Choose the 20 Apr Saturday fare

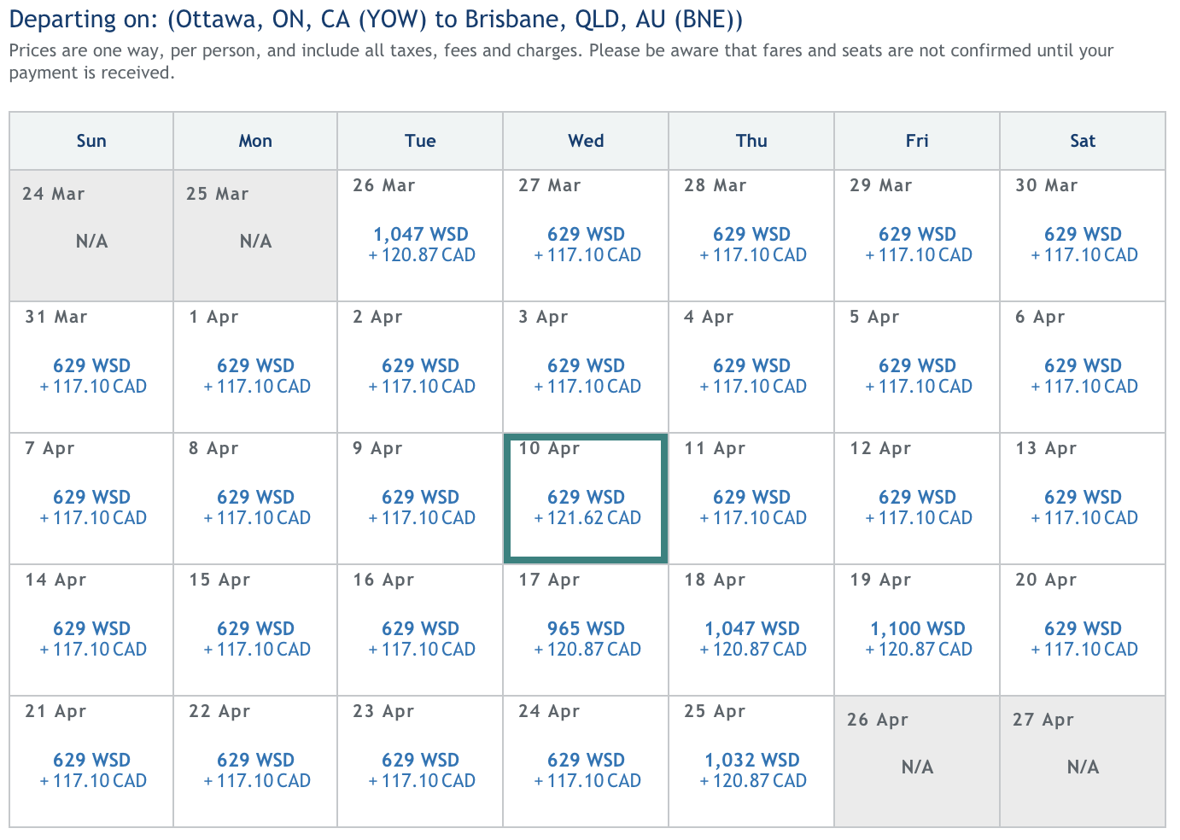1083,630
